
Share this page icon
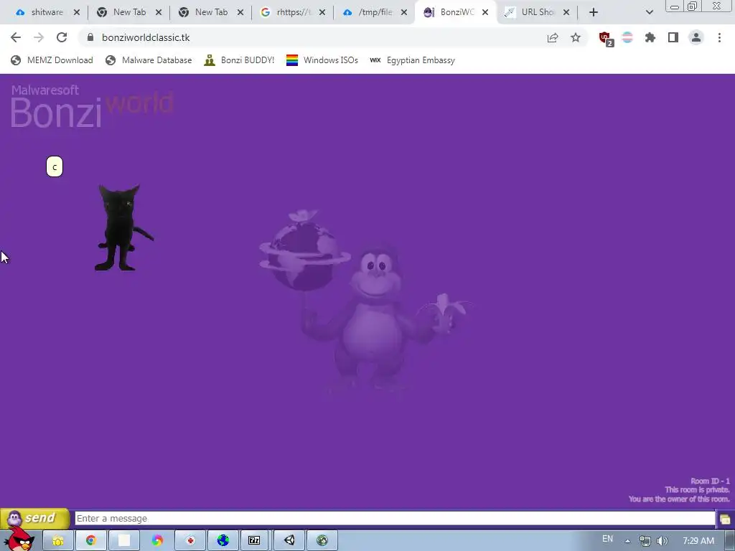click(x=553, y=37)
